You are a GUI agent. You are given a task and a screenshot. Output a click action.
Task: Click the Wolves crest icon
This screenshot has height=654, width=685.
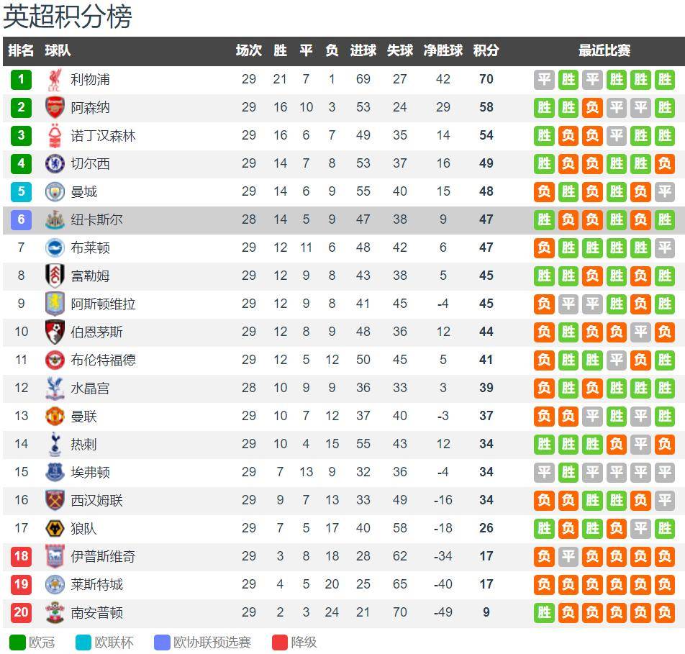pos(55,528)
